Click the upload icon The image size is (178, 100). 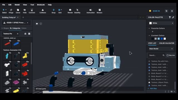[x=172, y=11]
